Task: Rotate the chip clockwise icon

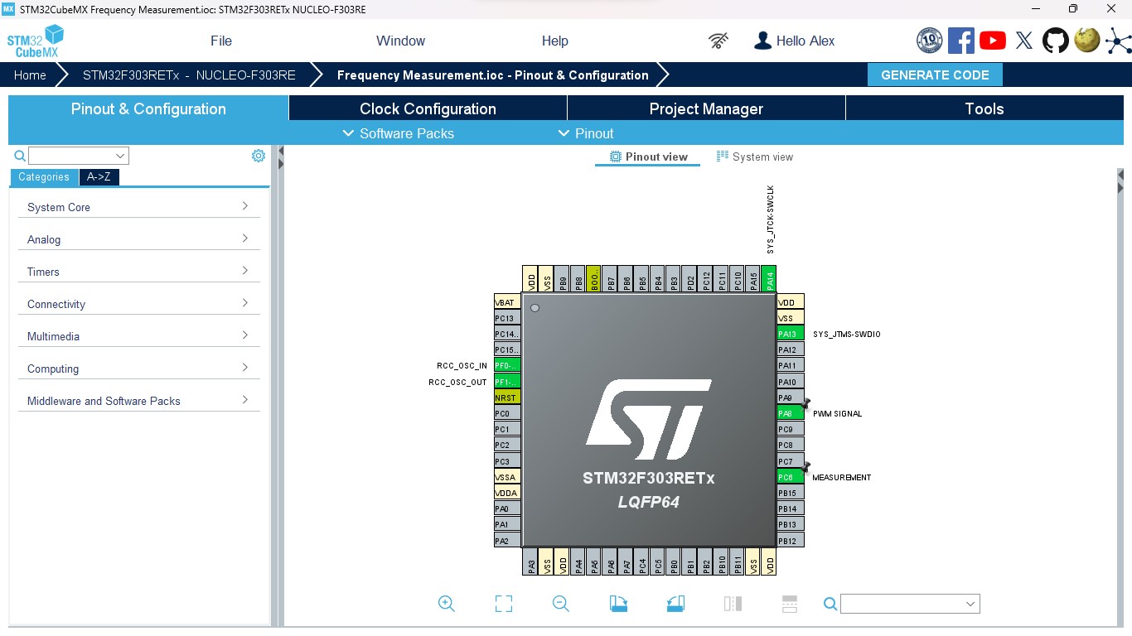Action: pyautogui.click(x=618, y=604)
